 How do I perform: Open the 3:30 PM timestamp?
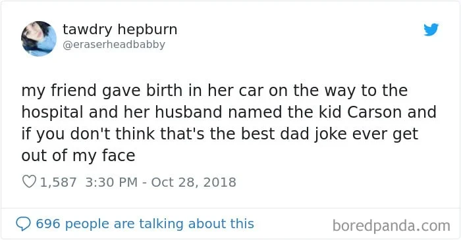coord(111,182)
